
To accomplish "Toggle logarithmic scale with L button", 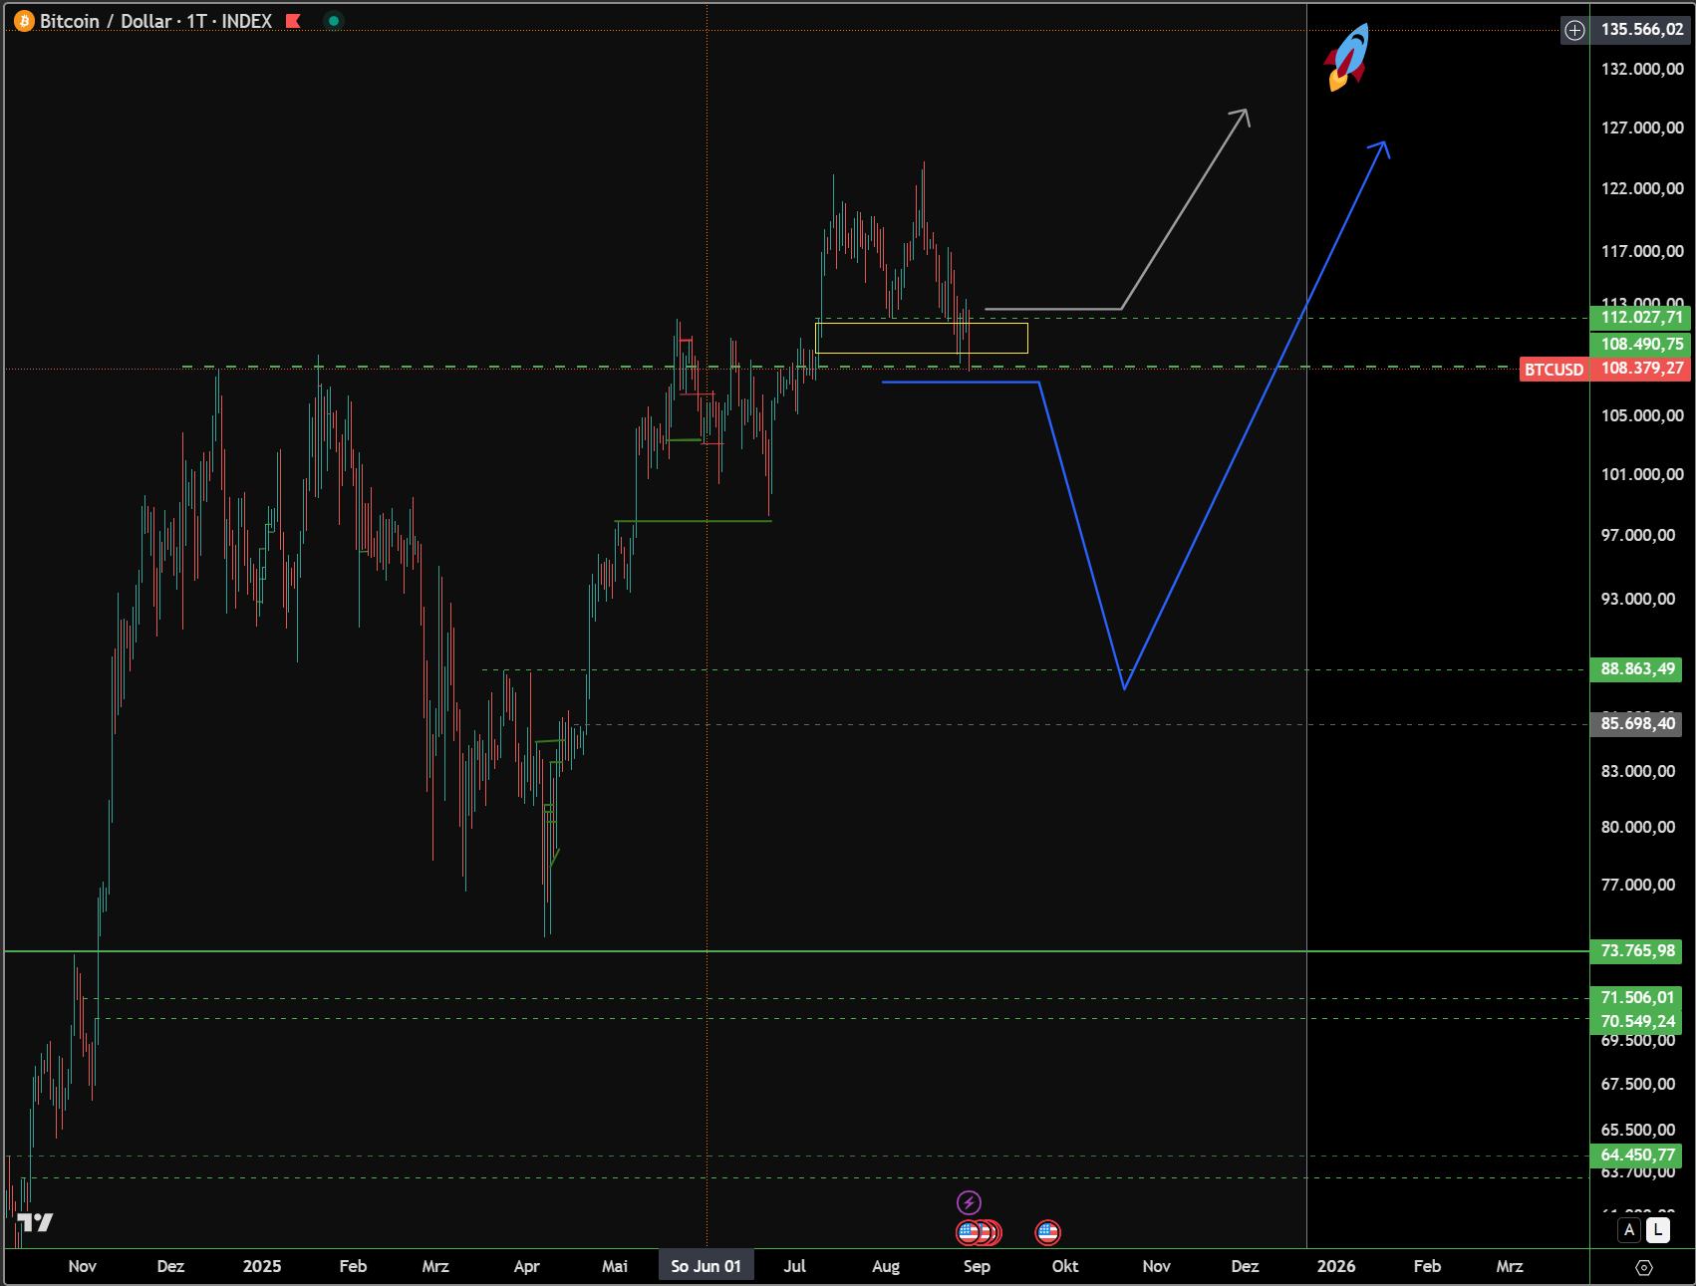I will tap(1657, 1230).
